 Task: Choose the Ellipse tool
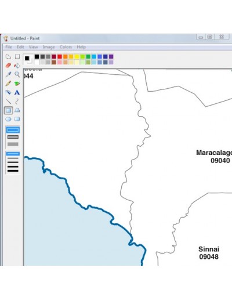[x=8, y=119]
